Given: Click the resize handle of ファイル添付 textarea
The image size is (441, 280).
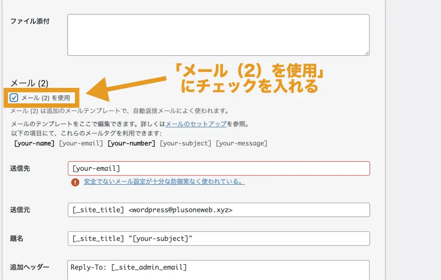Looking at the screenshot, I should [x=366, y=53].
